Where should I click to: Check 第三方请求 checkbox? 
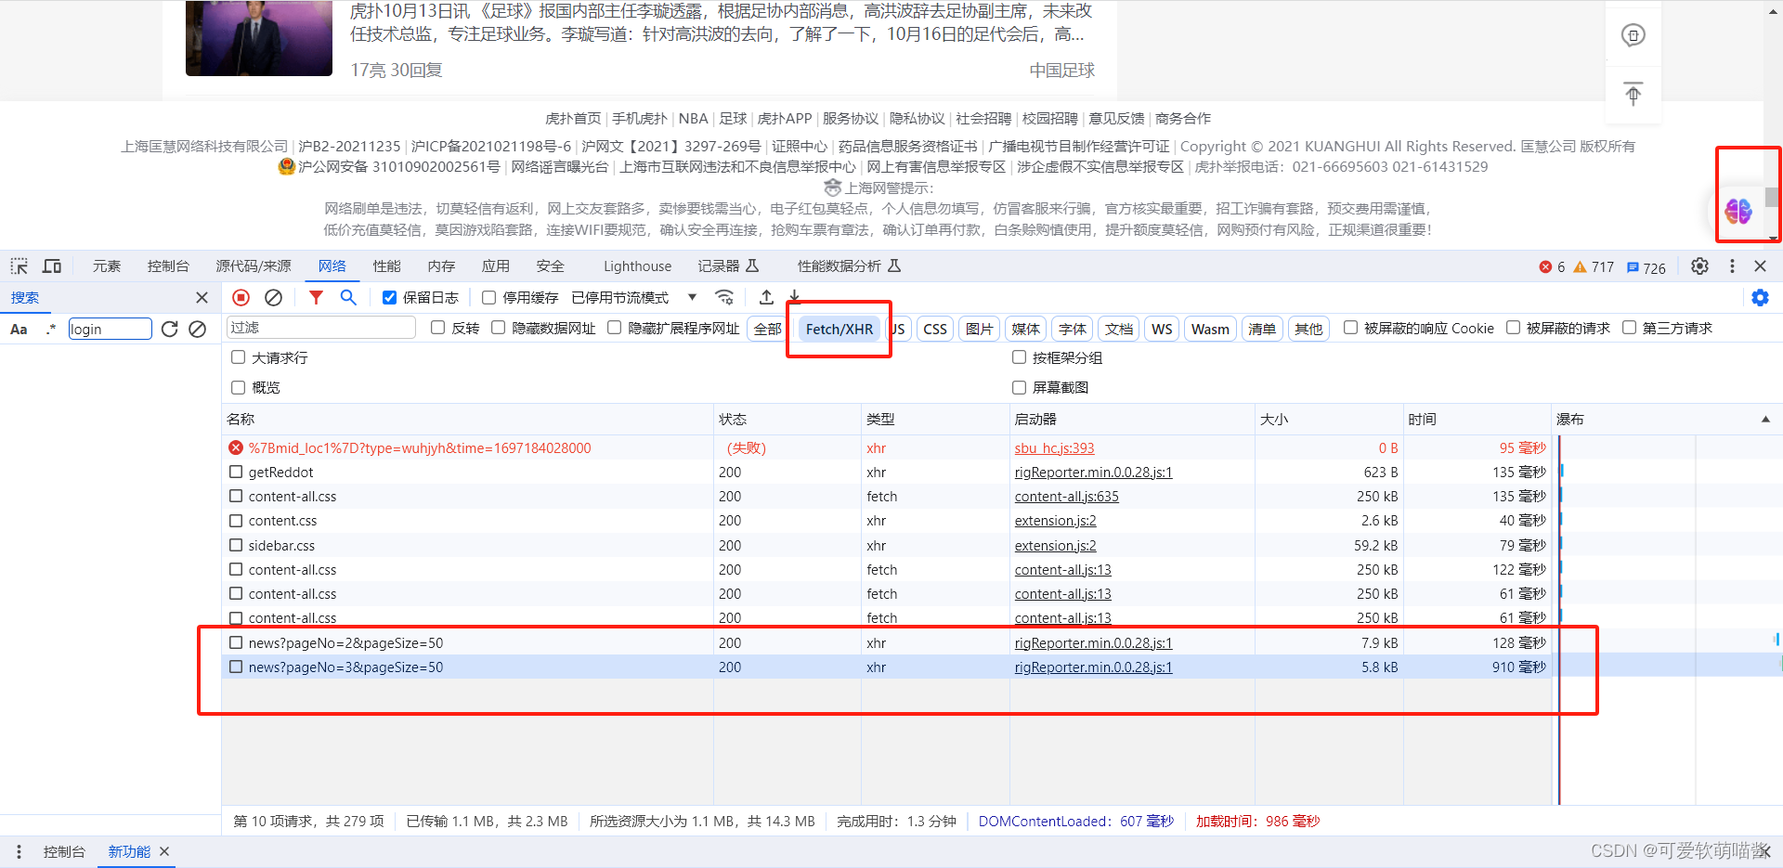pyautogui.click(x=1630, y=328)
